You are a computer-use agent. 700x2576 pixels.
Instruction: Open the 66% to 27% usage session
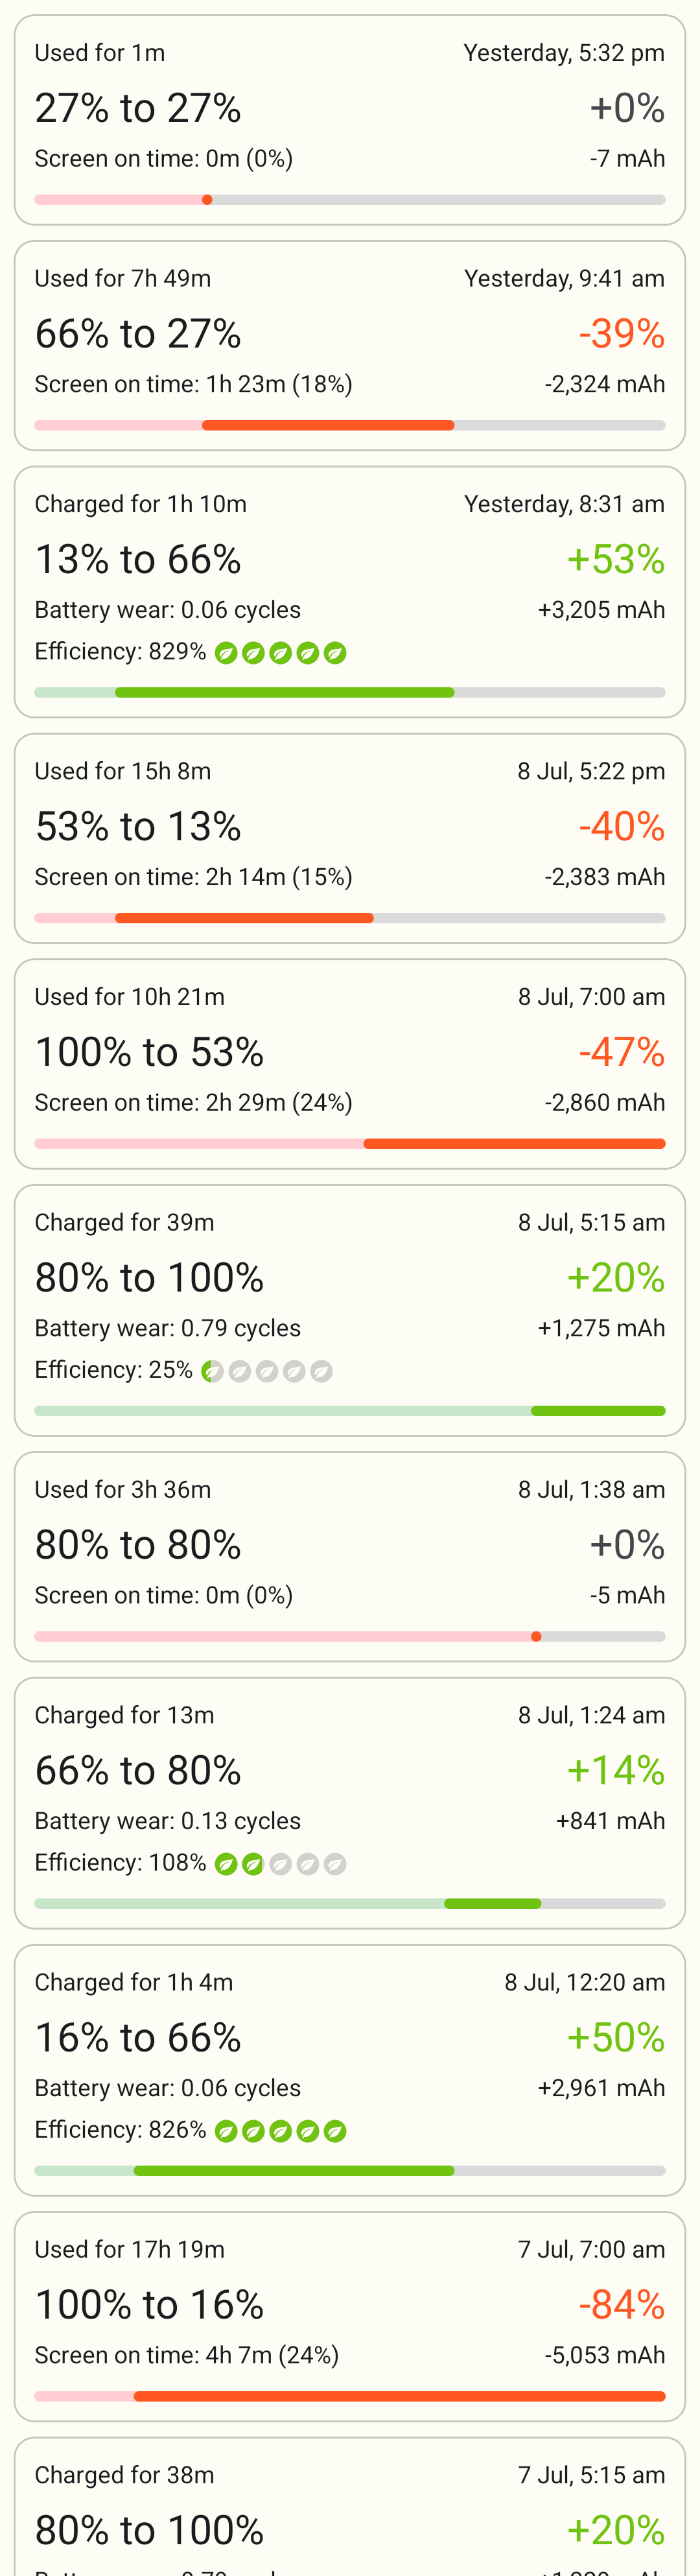(350, 346)
